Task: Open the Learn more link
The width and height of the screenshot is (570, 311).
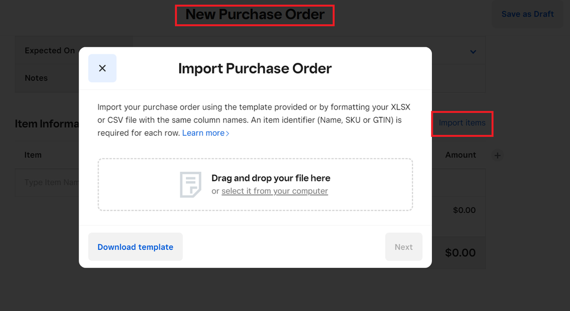Action: point(203,133)
